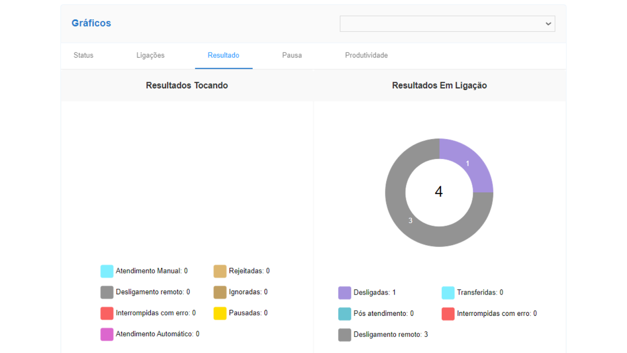
Task: Click the dropdown chevron arrow
Action: (548, 24)
